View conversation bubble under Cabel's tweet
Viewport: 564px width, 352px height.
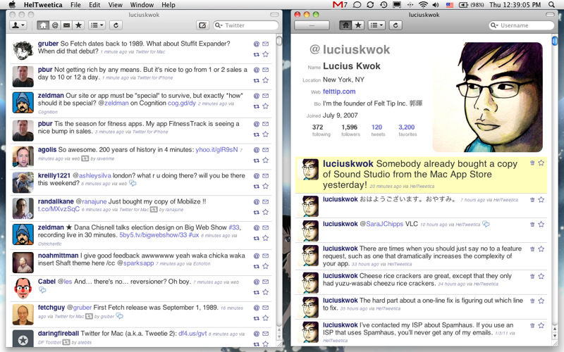(42, 290)
